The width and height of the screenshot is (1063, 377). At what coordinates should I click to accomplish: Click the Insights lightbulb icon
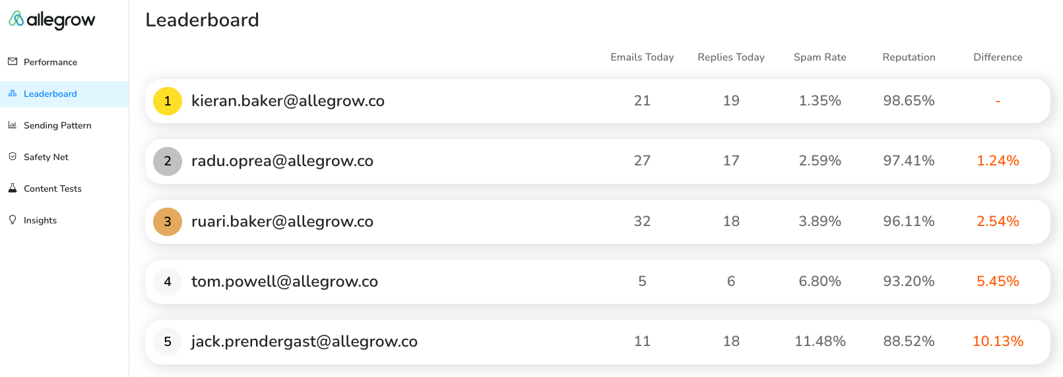coord(13,219)
